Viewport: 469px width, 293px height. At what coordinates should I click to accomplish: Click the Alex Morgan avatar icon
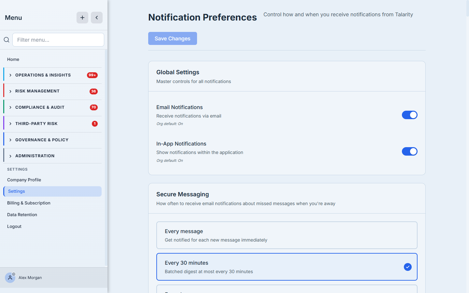tap(10, 278)
